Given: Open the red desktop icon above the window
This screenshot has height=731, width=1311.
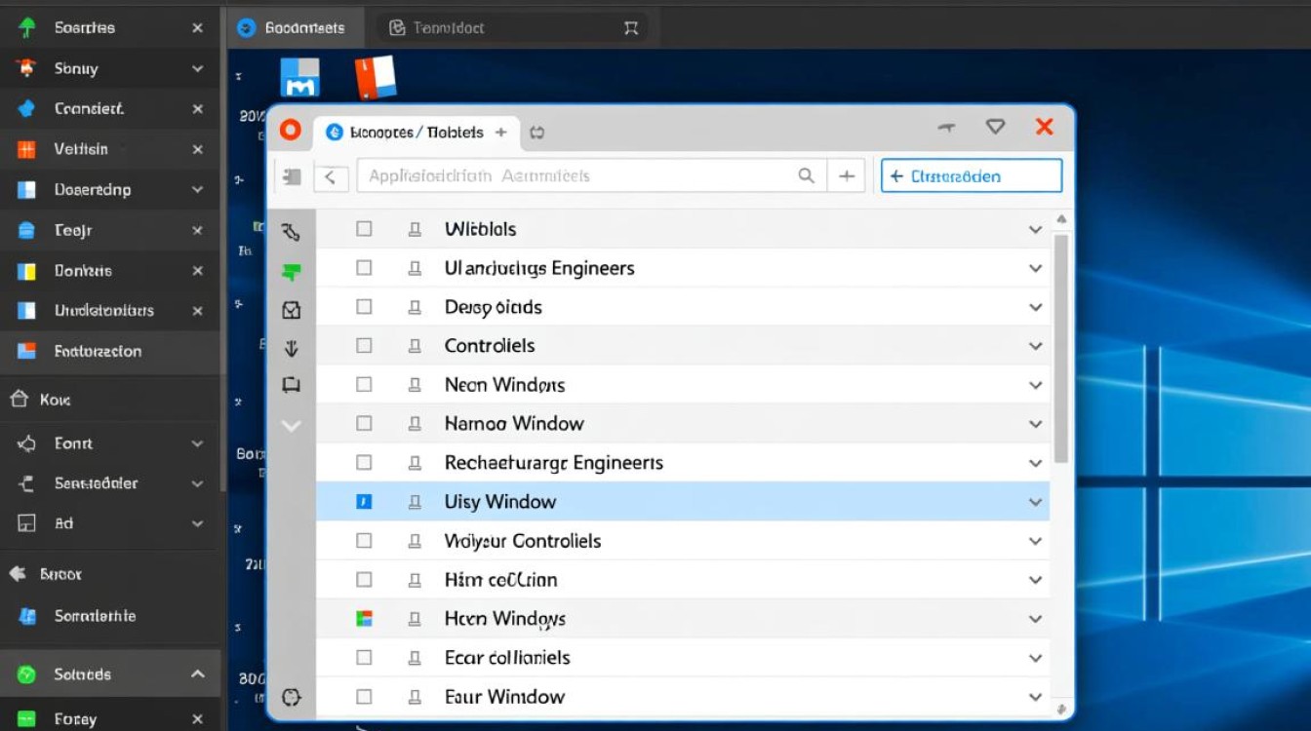Looking at the screenshot, I should 376,77.
